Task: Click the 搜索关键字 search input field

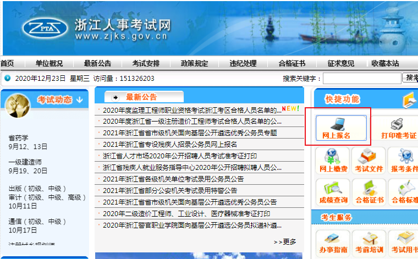Action: coord(362,79)
